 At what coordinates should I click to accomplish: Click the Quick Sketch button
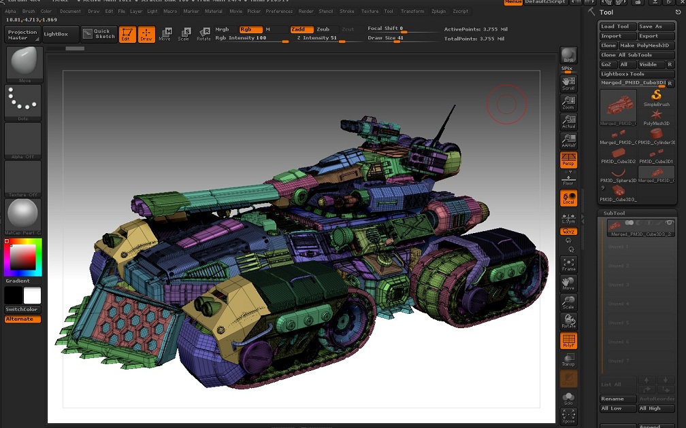99,34
